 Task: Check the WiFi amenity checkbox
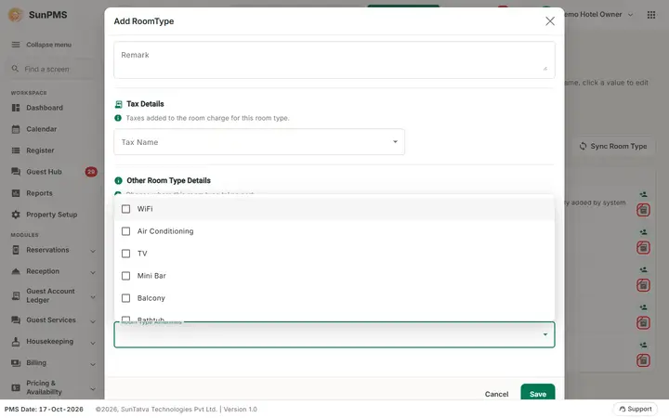click(125, 209)
